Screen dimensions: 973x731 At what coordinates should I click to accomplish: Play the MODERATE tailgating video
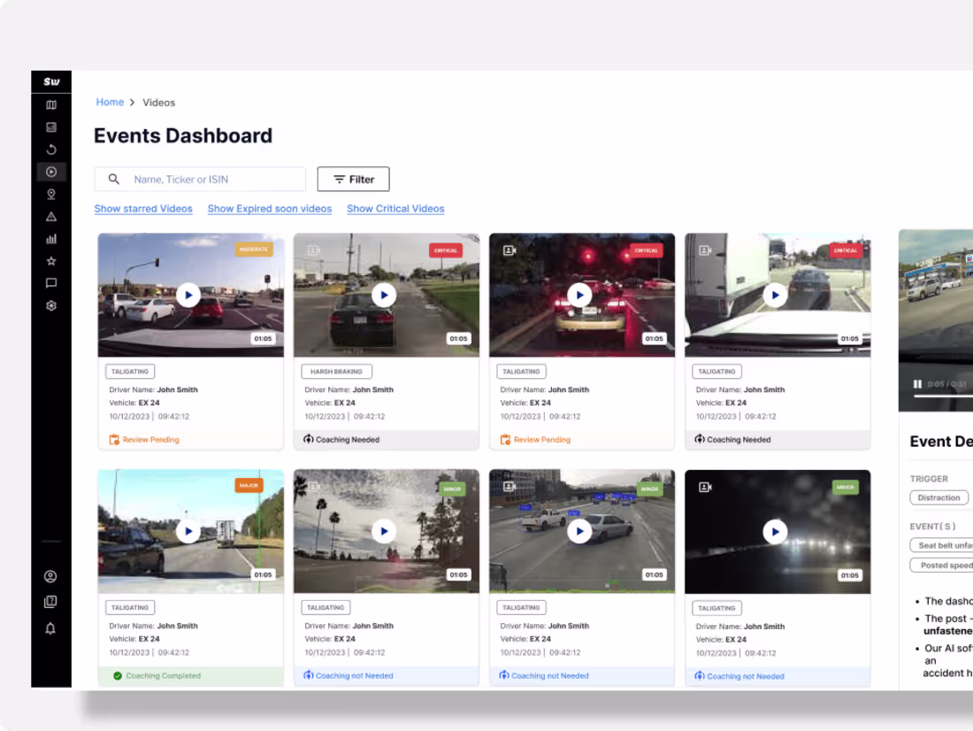189,295
